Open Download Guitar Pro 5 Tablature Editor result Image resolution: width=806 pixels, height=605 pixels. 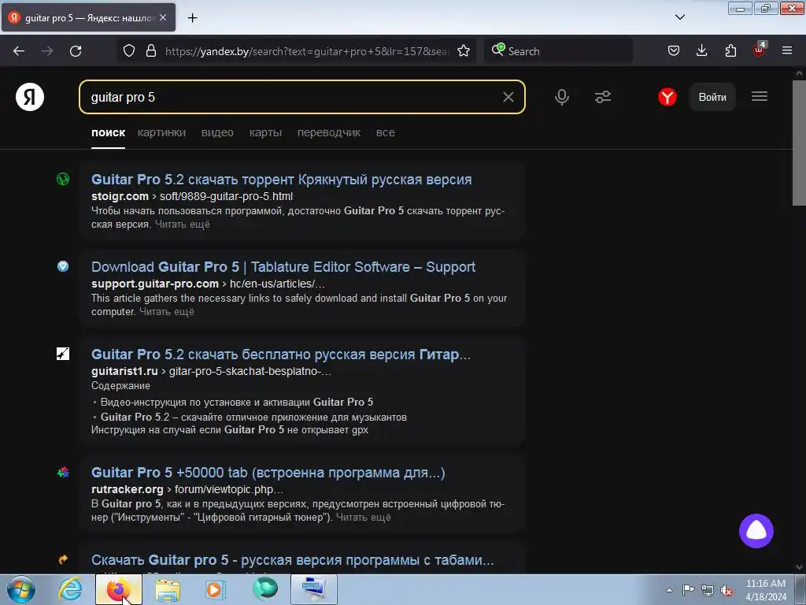[x=283, y=267]
